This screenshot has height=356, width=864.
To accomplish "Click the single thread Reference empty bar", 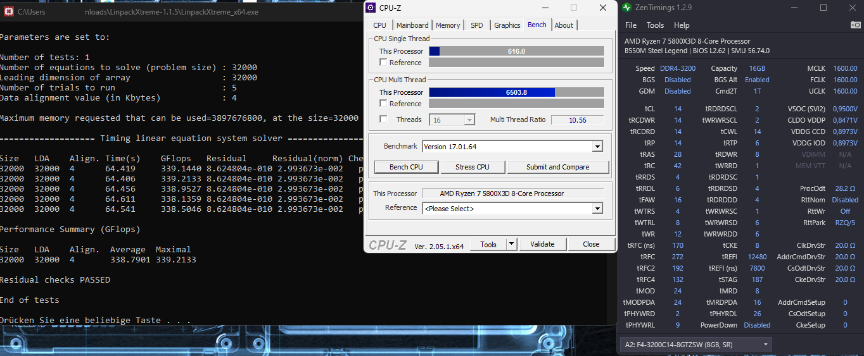I will point(516,63).
